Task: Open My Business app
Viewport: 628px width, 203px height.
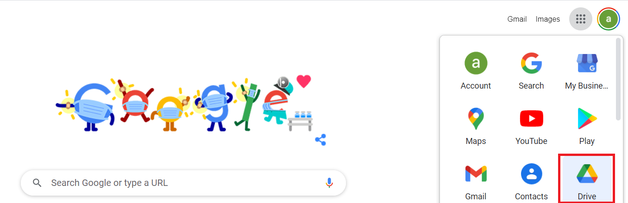Action: coord(587,70)
